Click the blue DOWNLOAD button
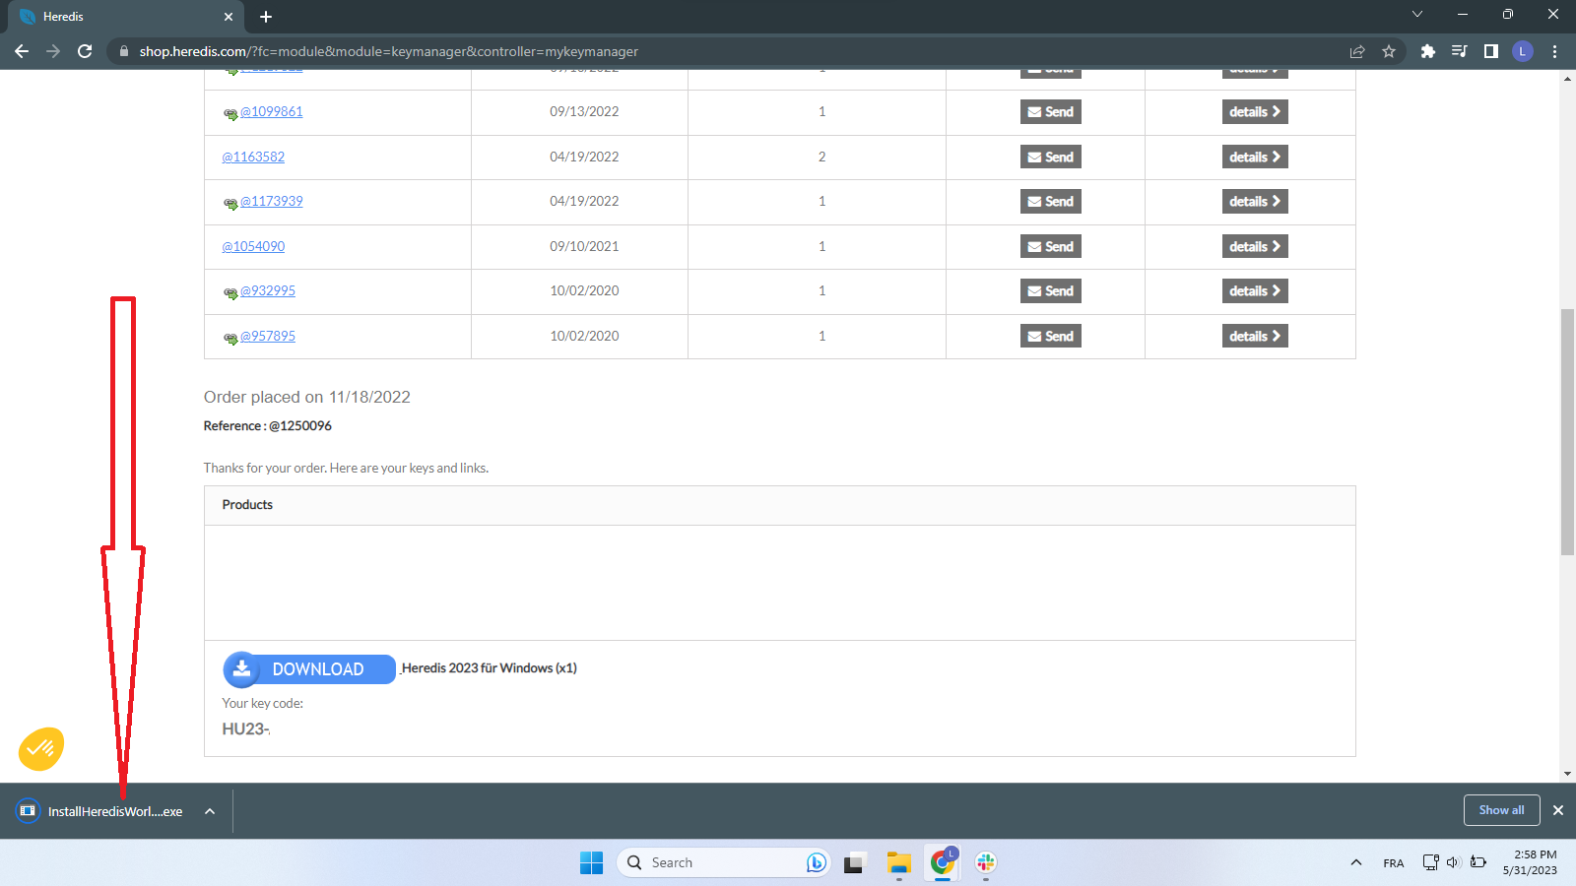 pos(309,669)
